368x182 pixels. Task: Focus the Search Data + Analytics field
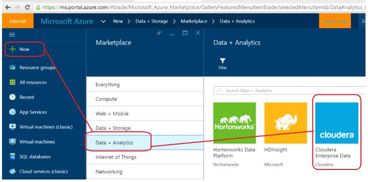click(289, 90)
